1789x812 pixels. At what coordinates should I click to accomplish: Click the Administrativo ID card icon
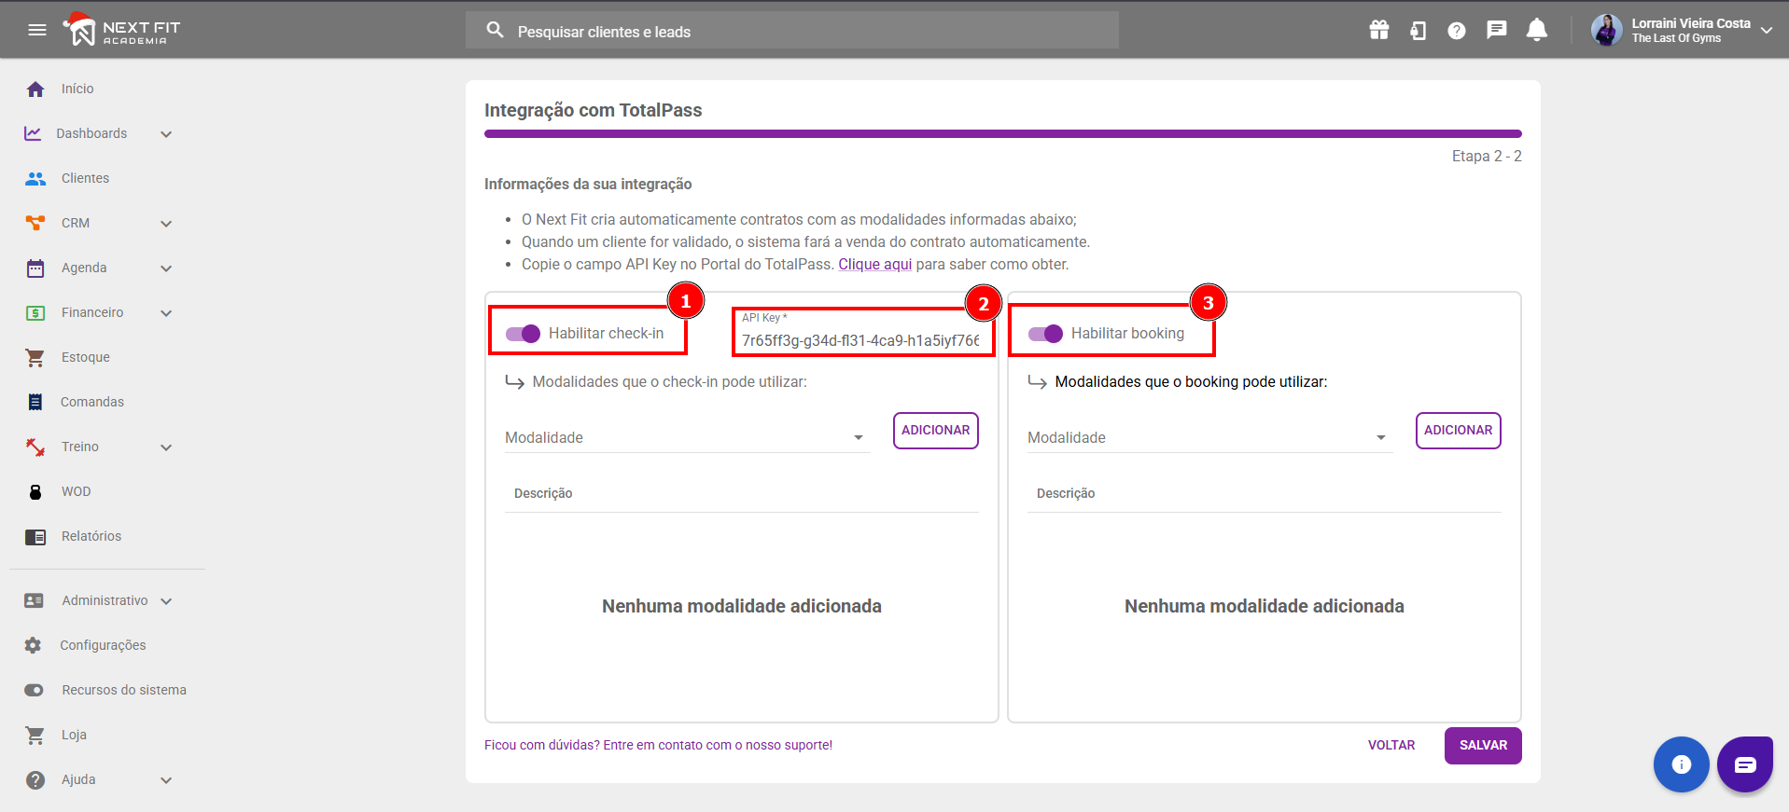pyautogui.click(x=35, y=600)
